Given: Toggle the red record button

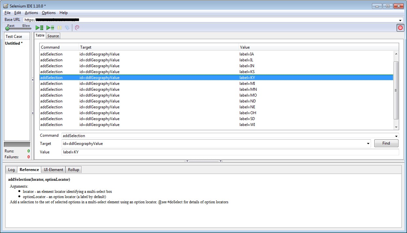Looking at the screenshot, I should pyautogui.click(x=400, y=28).
